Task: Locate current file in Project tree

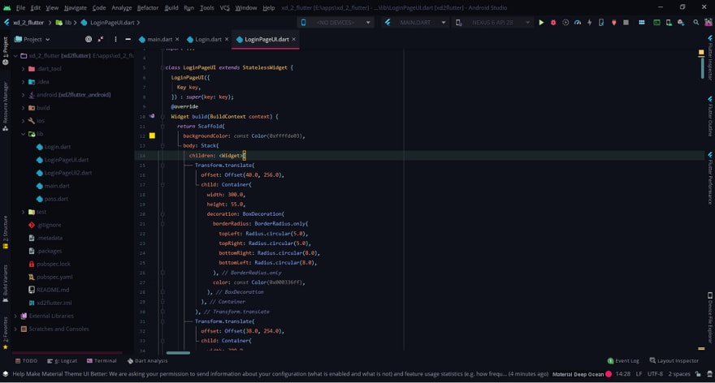Action: coord(89,39)
